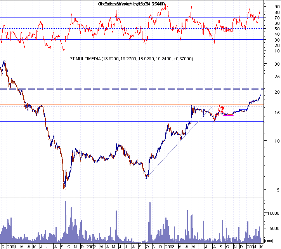Click the 90 label on RSI axis
This screenshot has width=281, height=249.
point(277,7)
